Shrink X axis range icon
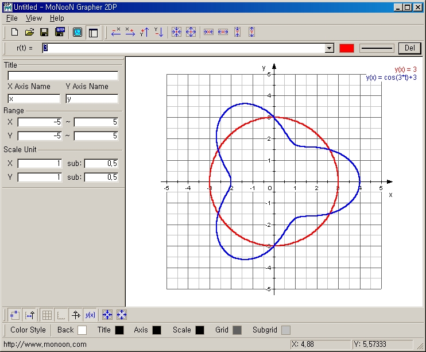 pos(208,32)
